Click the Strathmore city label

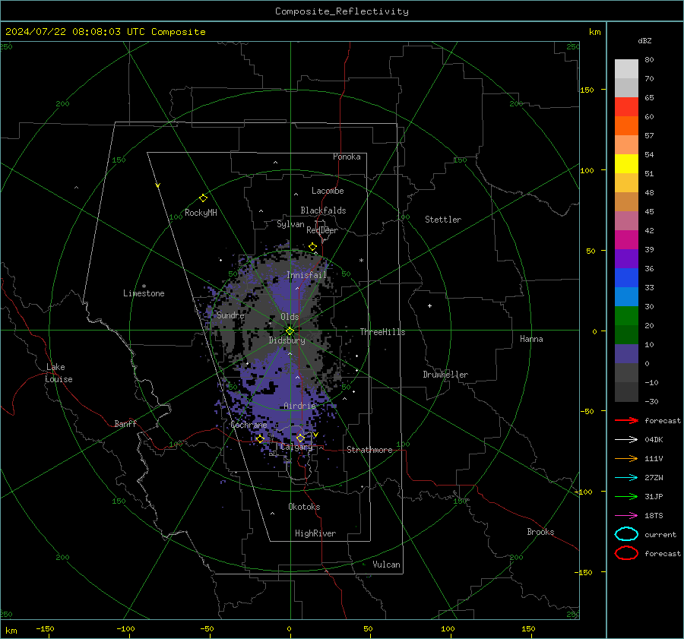click(369, 450)
